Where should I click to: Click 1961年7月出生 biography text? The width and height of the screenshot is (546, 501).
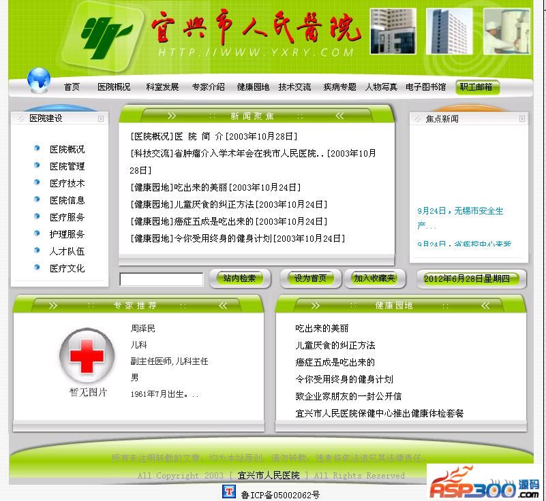coord(164,394)
